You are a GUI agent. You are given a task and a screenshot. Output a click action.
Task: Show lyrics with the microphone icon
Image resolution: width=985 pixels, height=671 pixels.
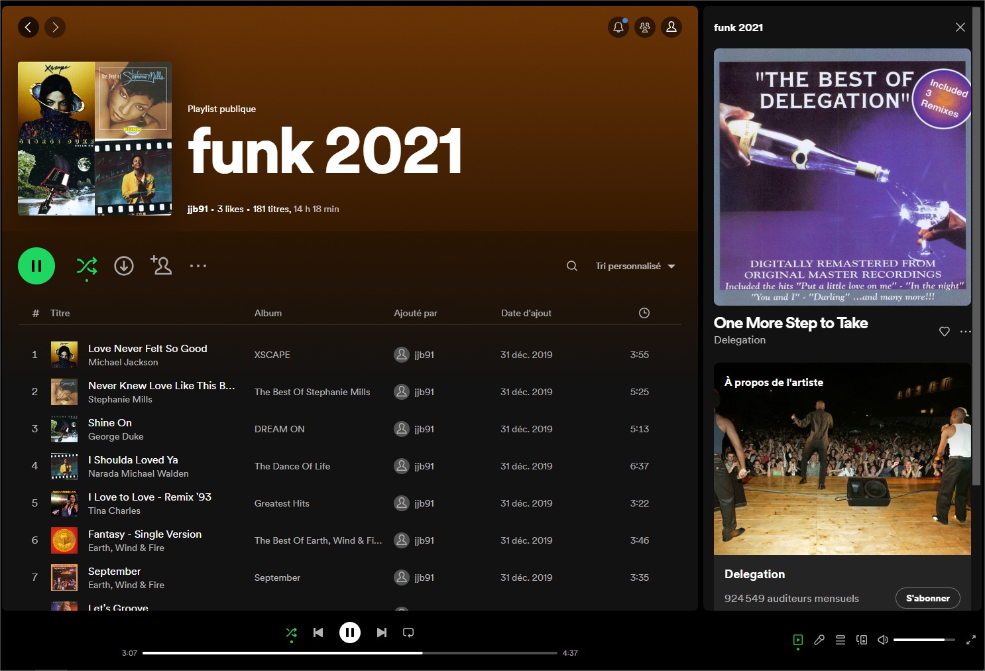[819, 640]
